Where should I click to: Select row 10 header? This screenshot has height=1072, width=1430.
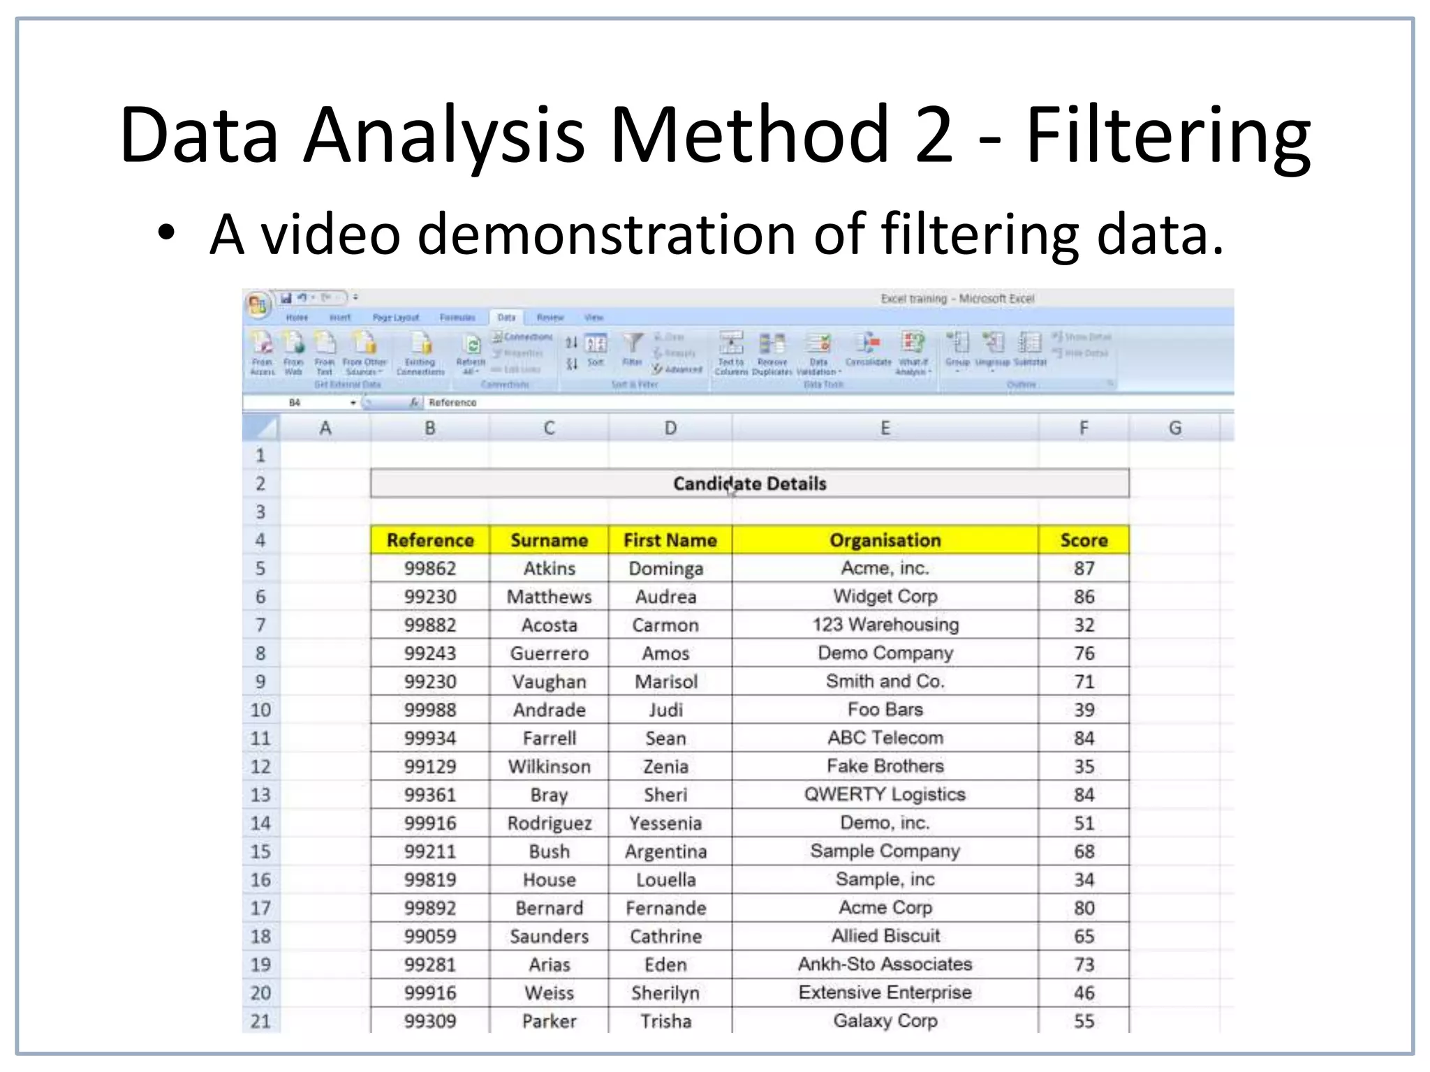[260, 710]
